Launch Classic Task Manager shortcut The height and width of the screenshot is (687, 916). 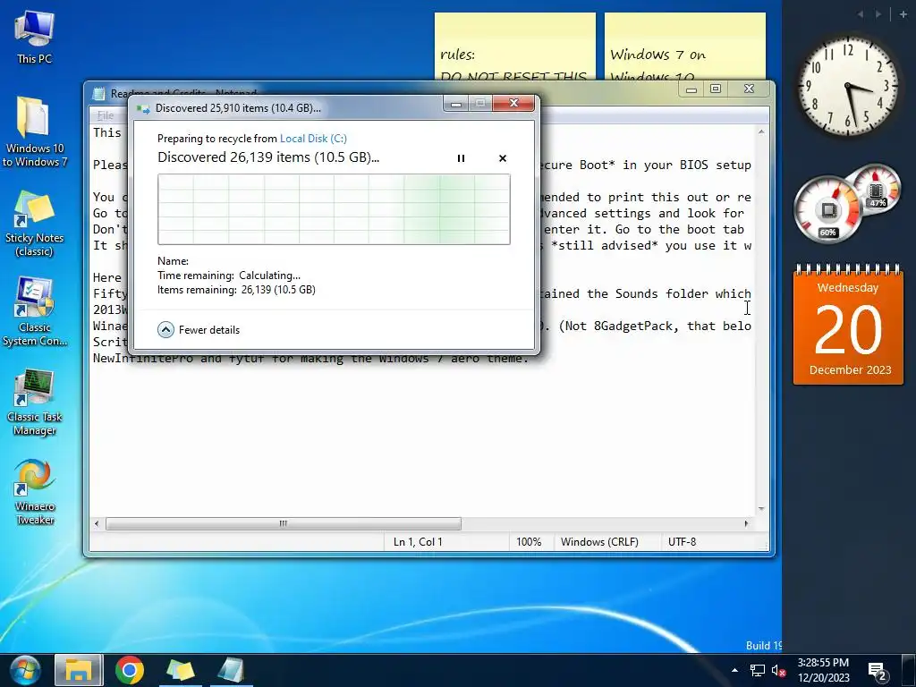(34, 403)
